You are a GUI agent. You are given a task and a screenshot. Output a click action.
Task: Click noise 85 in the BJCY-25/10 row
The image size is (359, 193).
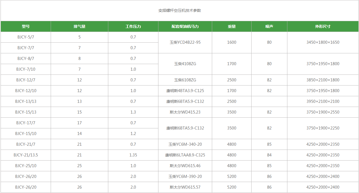coord(269,166)
